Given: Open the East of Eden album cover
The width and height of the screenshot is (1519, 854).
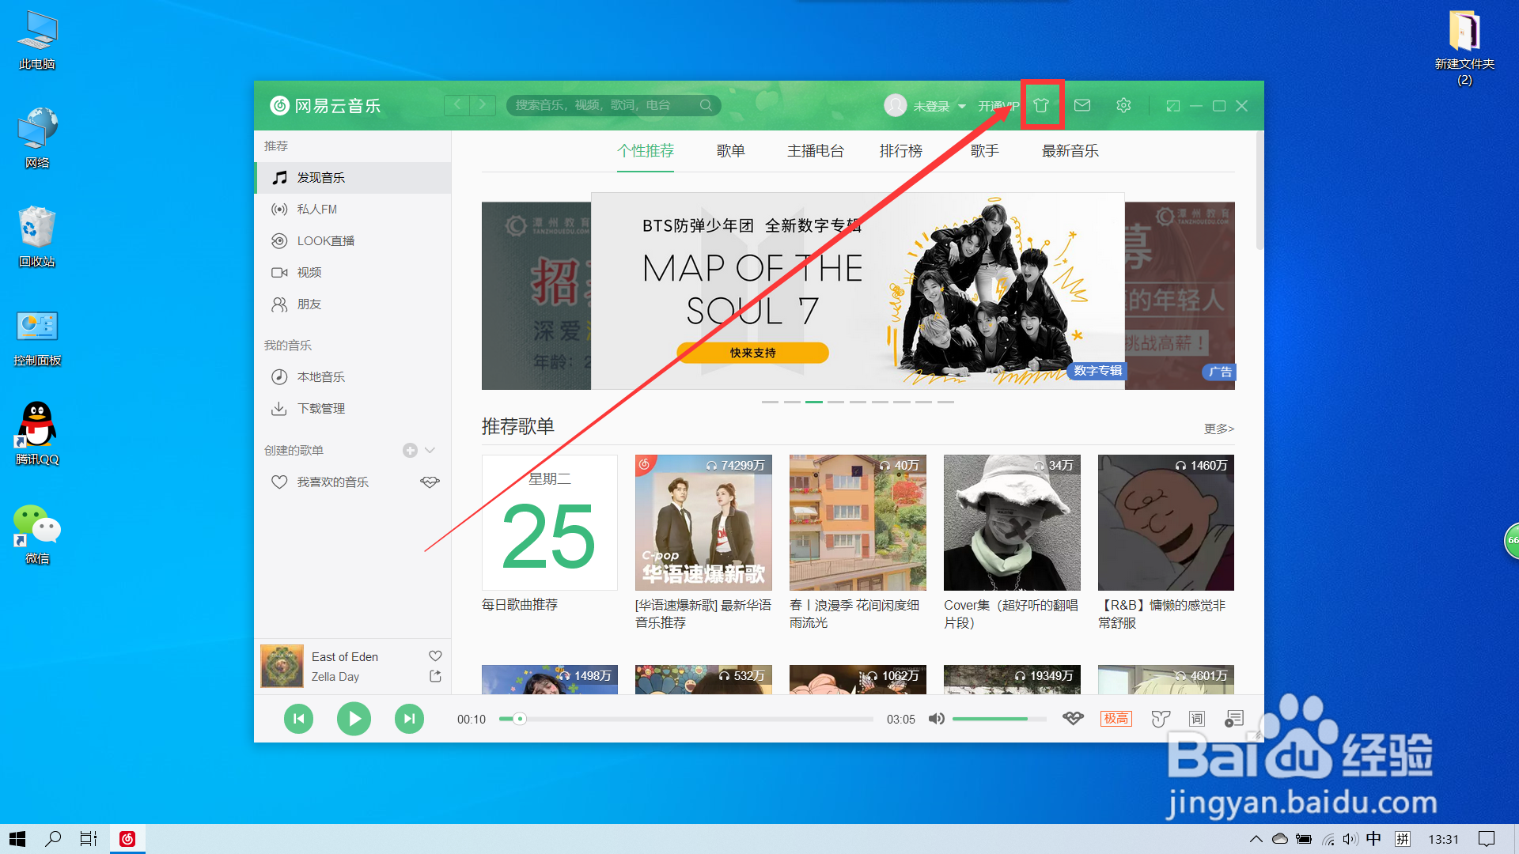Looking at the screenshot, I should click(x=282, y=666).
